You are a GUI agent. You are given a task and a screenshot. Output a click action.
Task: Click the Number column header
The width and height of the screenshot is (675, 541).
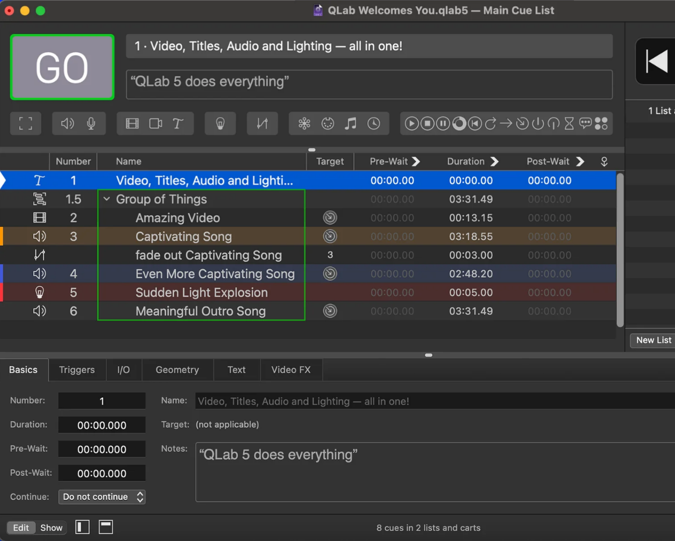(x=73, y=161)
